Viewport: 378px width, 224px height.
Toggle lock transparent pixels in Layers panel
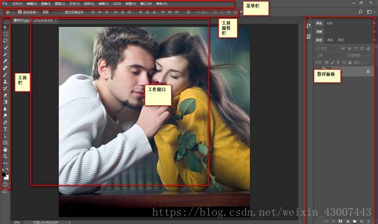[x=326, y=62]
